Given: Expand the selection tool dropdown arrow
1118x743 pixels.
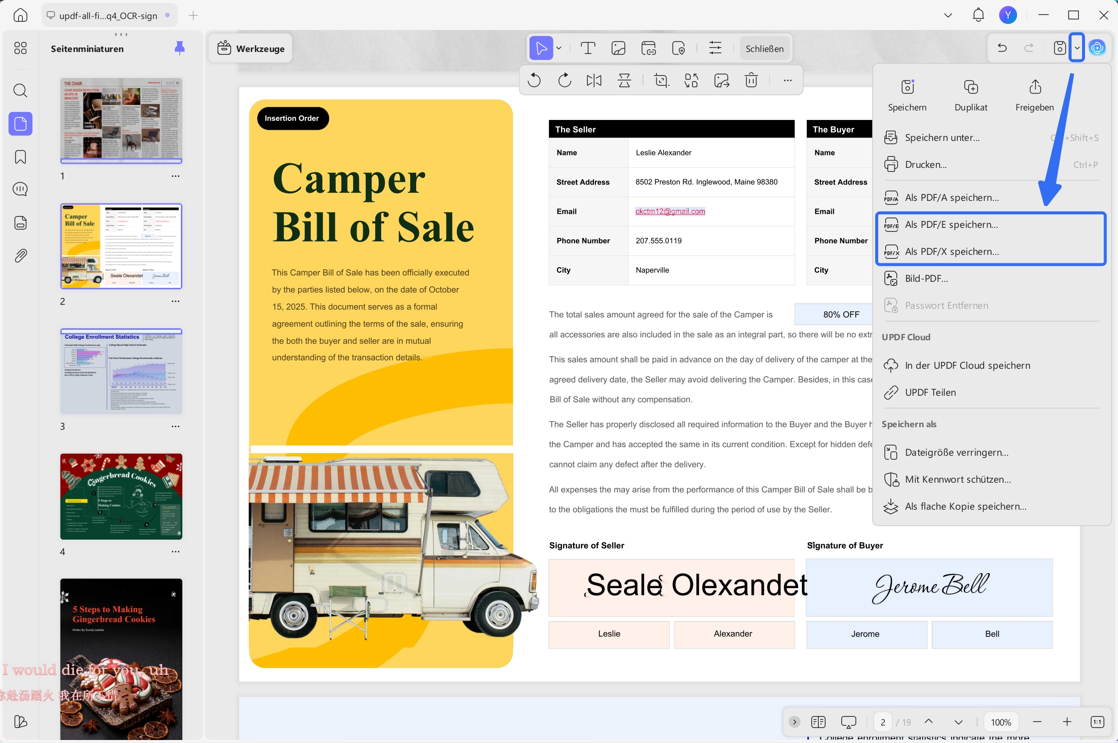Looking at the screenshot, I should point(559,48).
